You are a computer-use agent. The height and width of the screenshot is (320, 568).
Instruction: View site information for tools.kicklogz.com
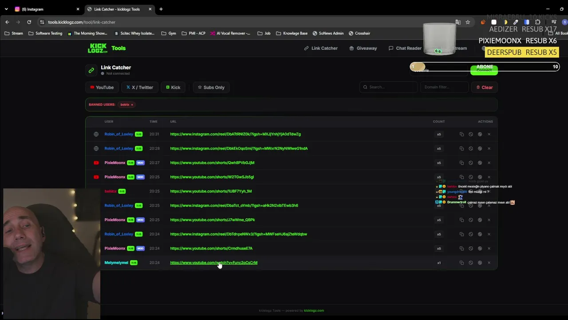42,22
